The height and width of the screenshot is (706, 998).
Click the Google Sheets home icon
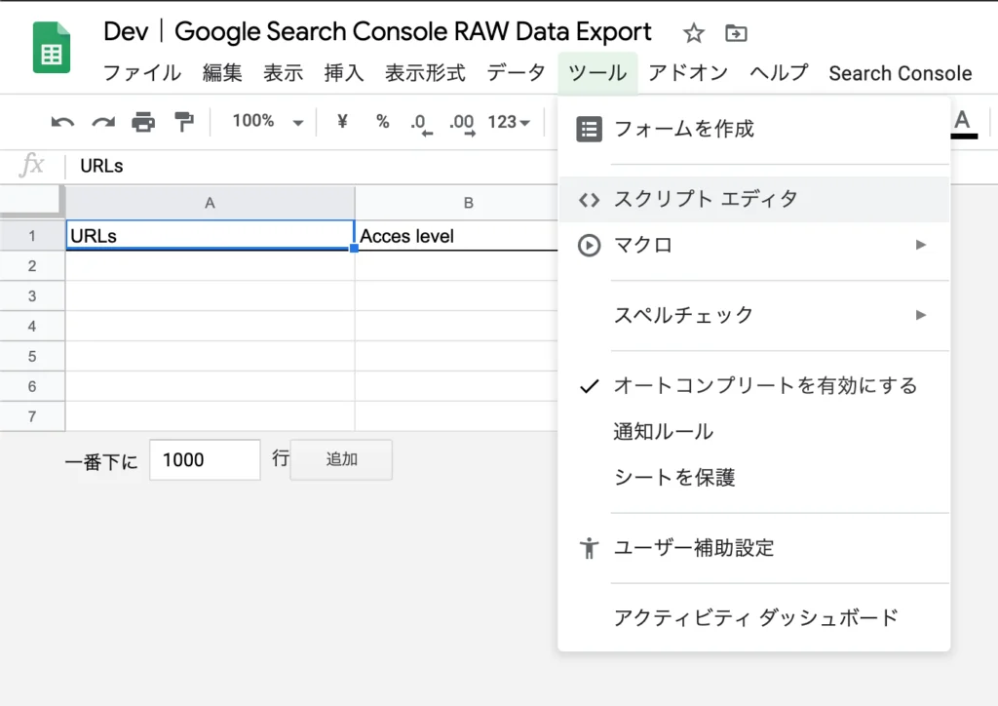click(x=52, y=48)
